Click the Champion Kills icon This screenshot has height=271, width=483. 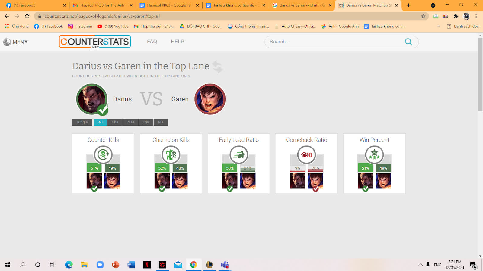click(x=171, y=155)
